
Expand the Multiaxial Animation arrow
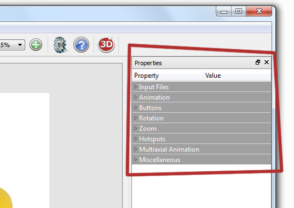pyautogui.click(x=136, y=149)
